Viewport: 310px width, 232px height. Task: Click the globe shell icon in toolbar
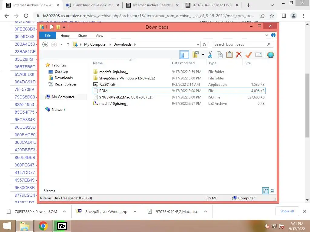270,55
